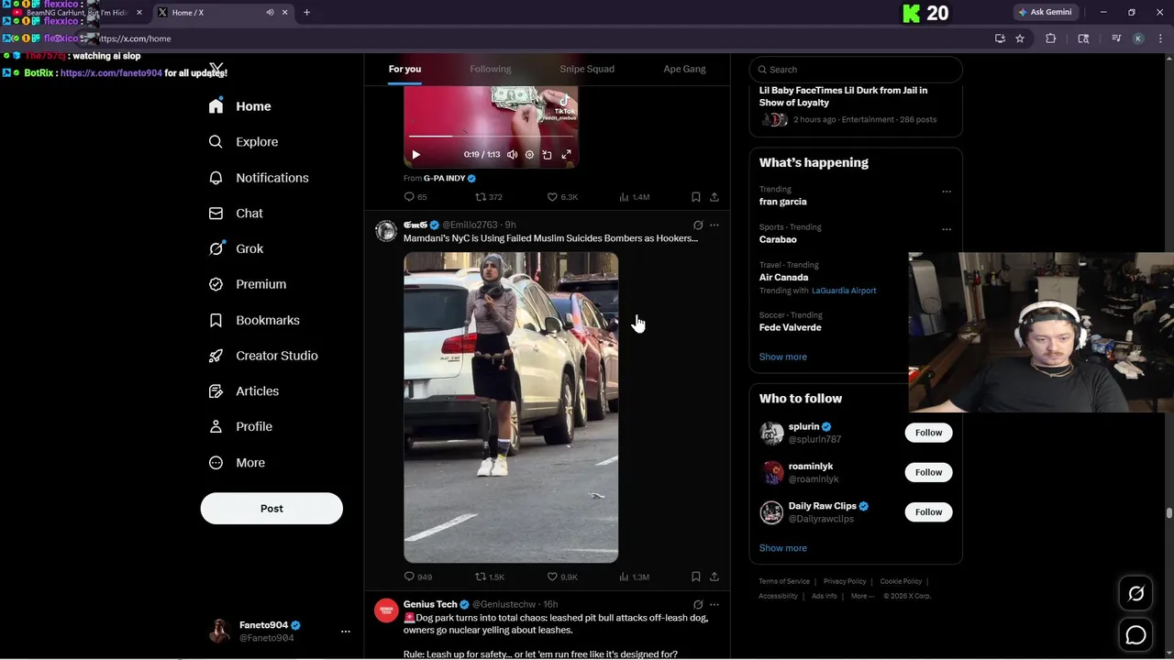Repost the post with 1.5K reposts
The height and width of the screenshot is (660, 1174).
click(490, 577)
